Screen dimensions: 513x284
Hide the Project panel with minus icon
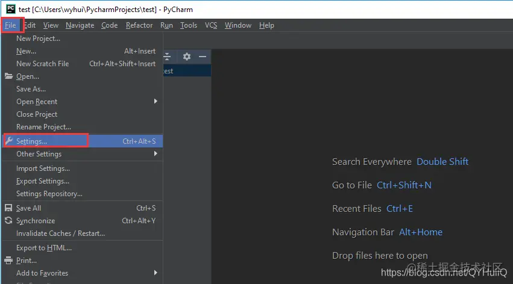pos(203,57)
